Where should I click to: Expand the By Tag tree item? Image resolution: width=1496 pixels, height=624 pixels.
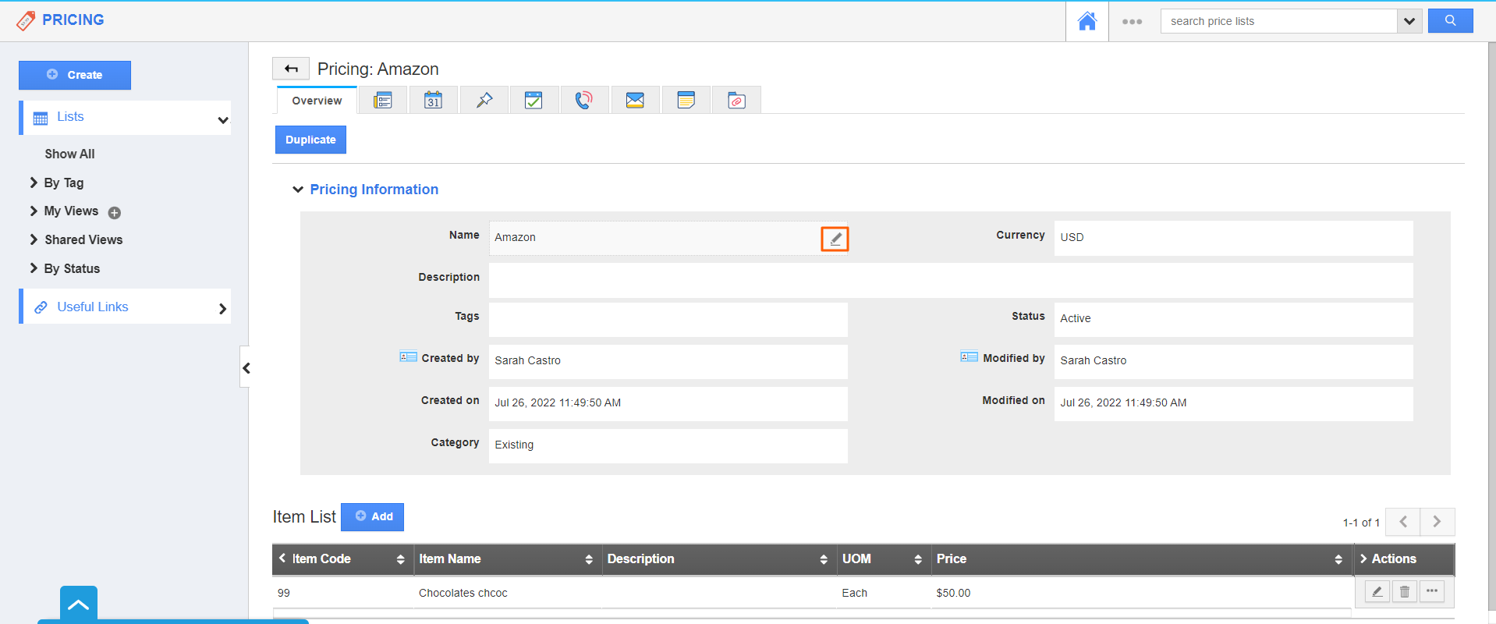click(x=34, y=183)
